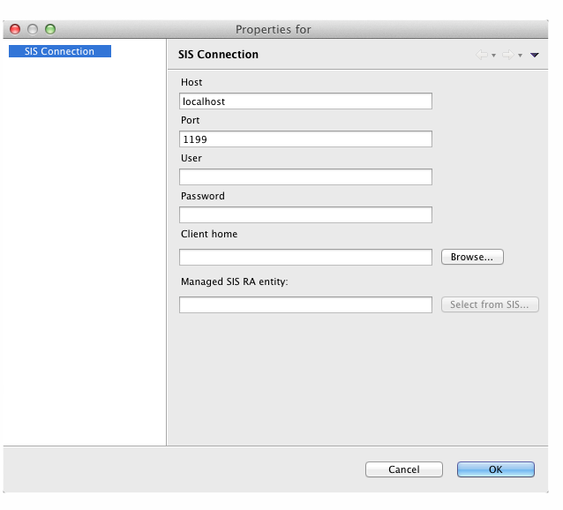Click the Host field containing localhost
The width and height of the screenshot is (563, 510).
[305, 101]
